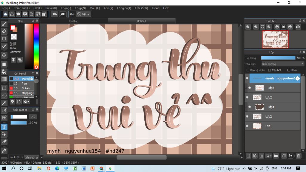Screen dimensions: 306x172
Task: Activate the Gradient tool
Action: click(4, 79)
